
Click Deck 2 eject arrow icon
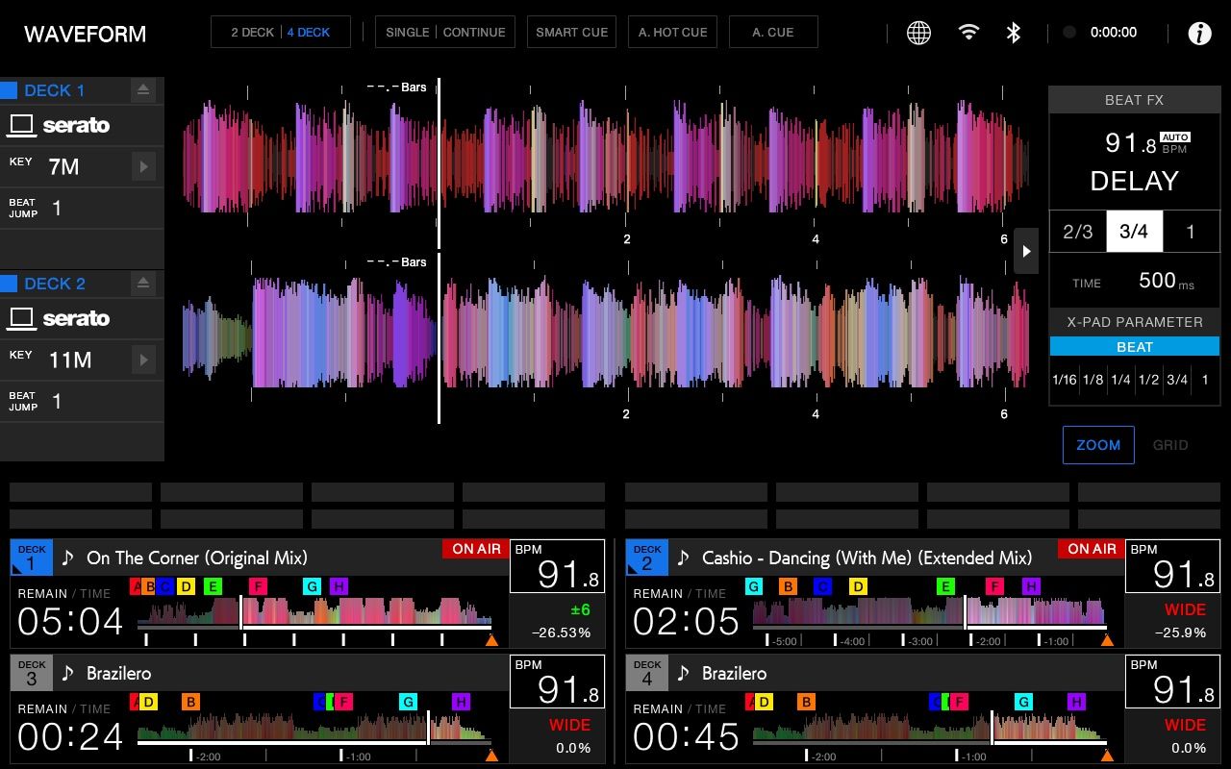[x=143, y=284]
